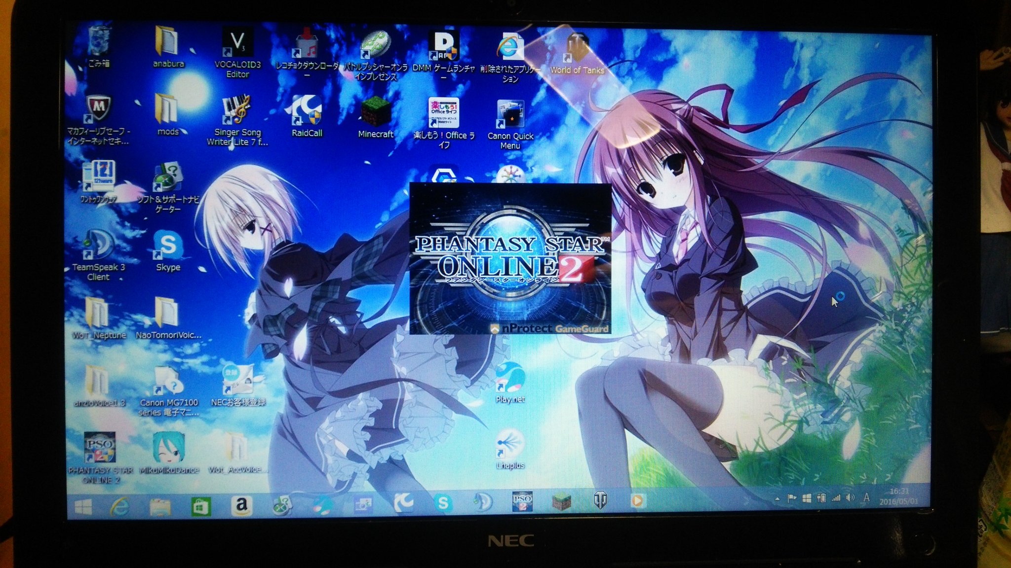Open Minecraft from the taskbar

click(x=561, y=501)
